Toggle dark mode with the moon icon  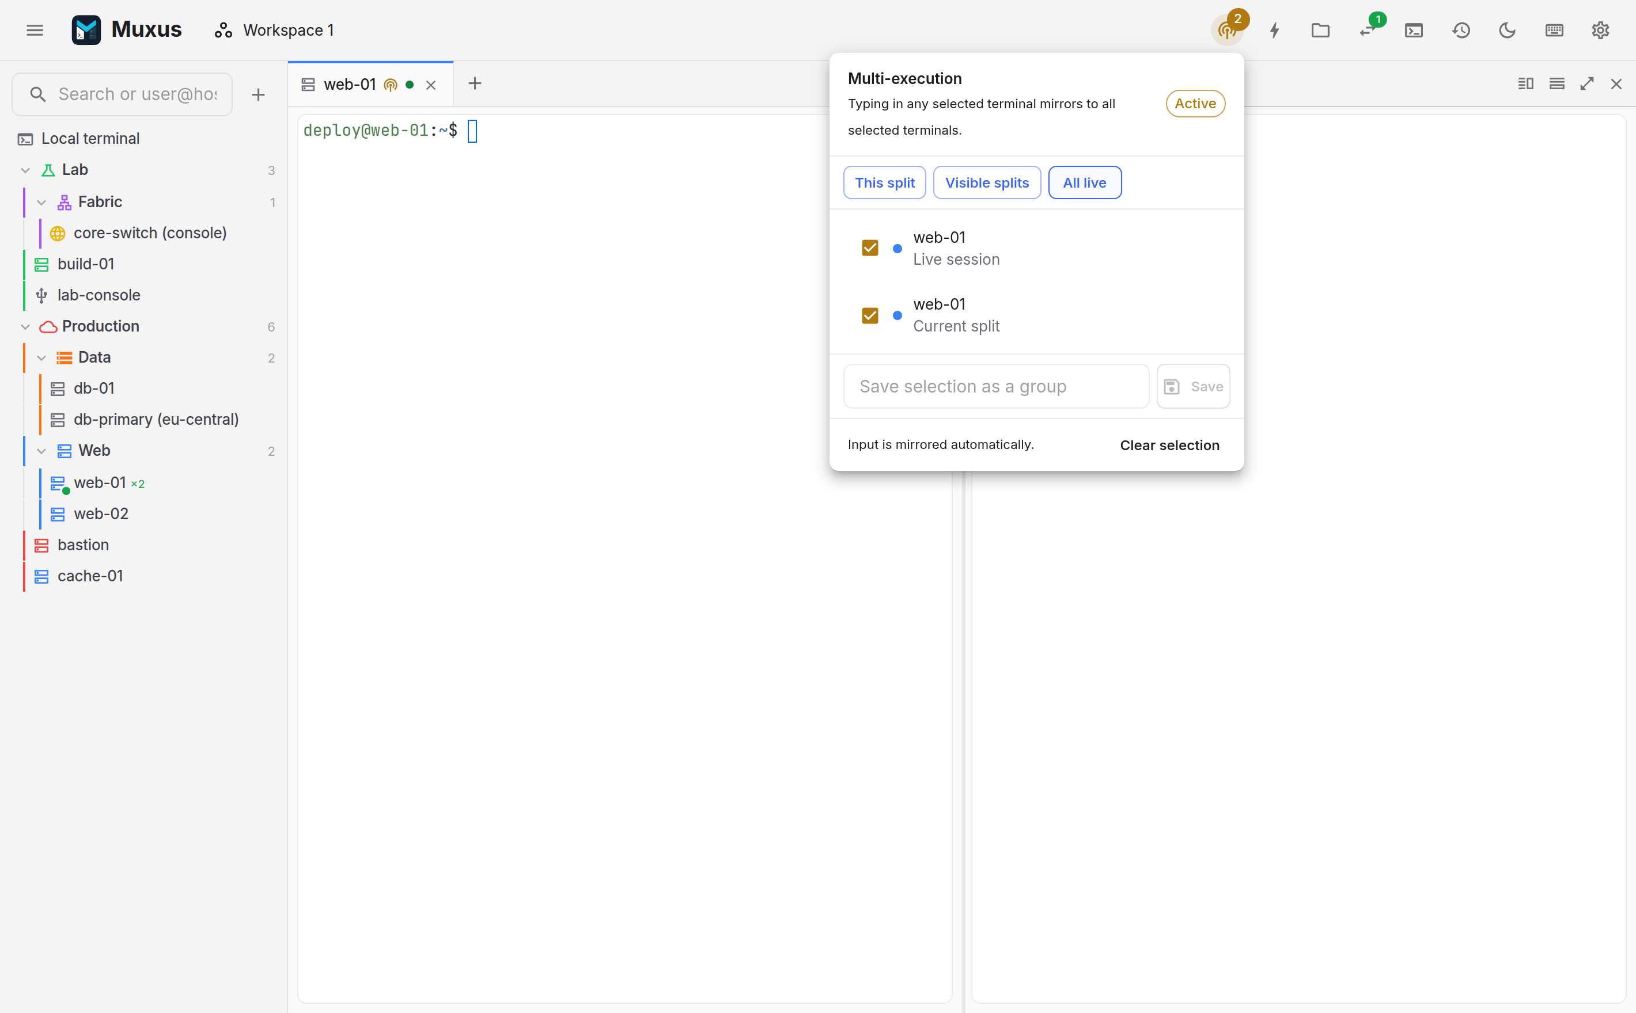pyautogui.click(x=1508, y=30)
